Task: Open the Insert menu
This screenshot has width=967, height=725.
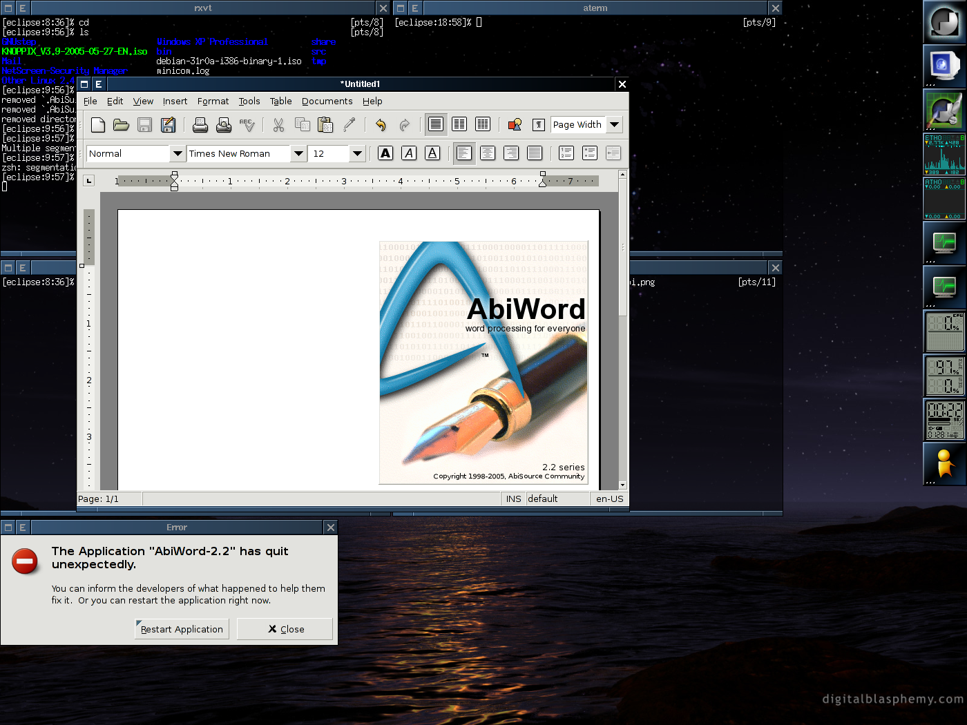Action: pyautogui.click(x=175, y=101)
